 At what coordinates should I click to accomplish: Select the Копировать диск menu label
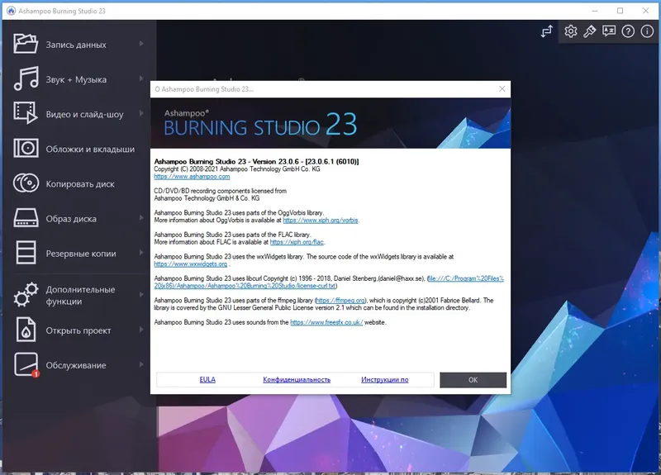coord(80,184)
